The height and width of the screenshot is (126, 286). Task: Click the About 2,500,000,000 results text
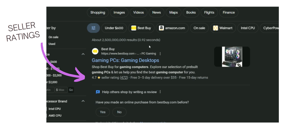[126, 40]
